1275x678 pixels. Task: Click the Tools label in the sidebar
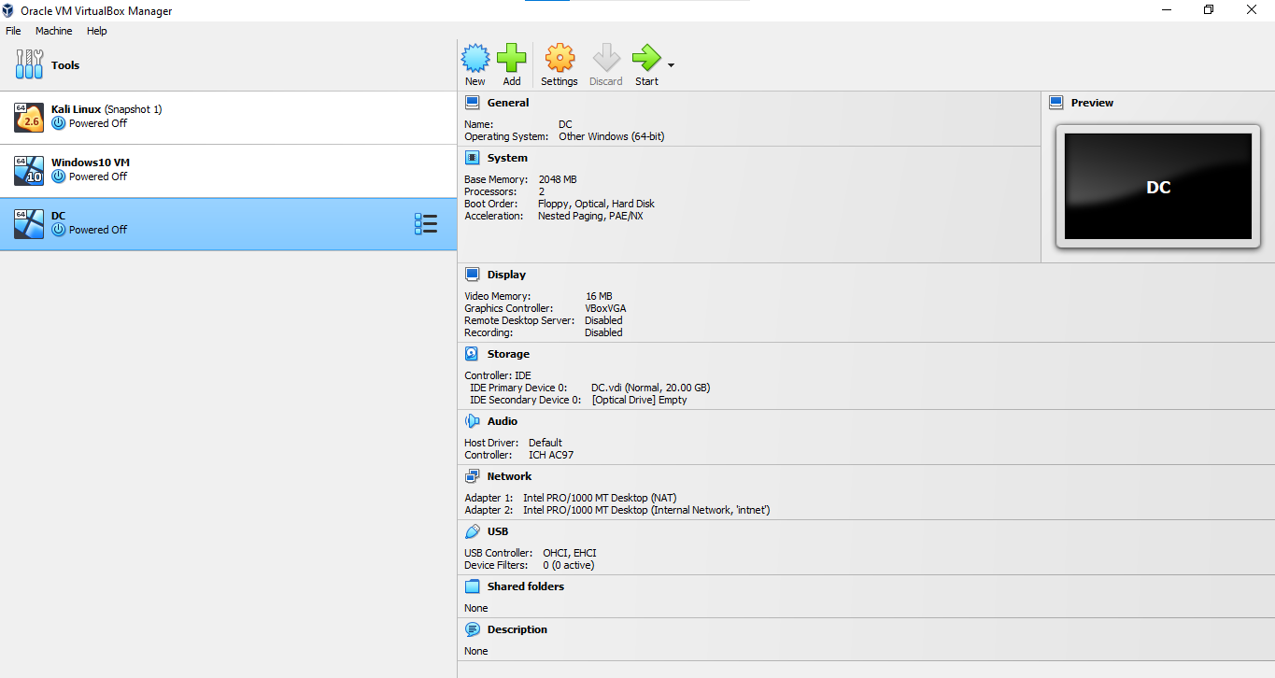[x=65, y=65]
